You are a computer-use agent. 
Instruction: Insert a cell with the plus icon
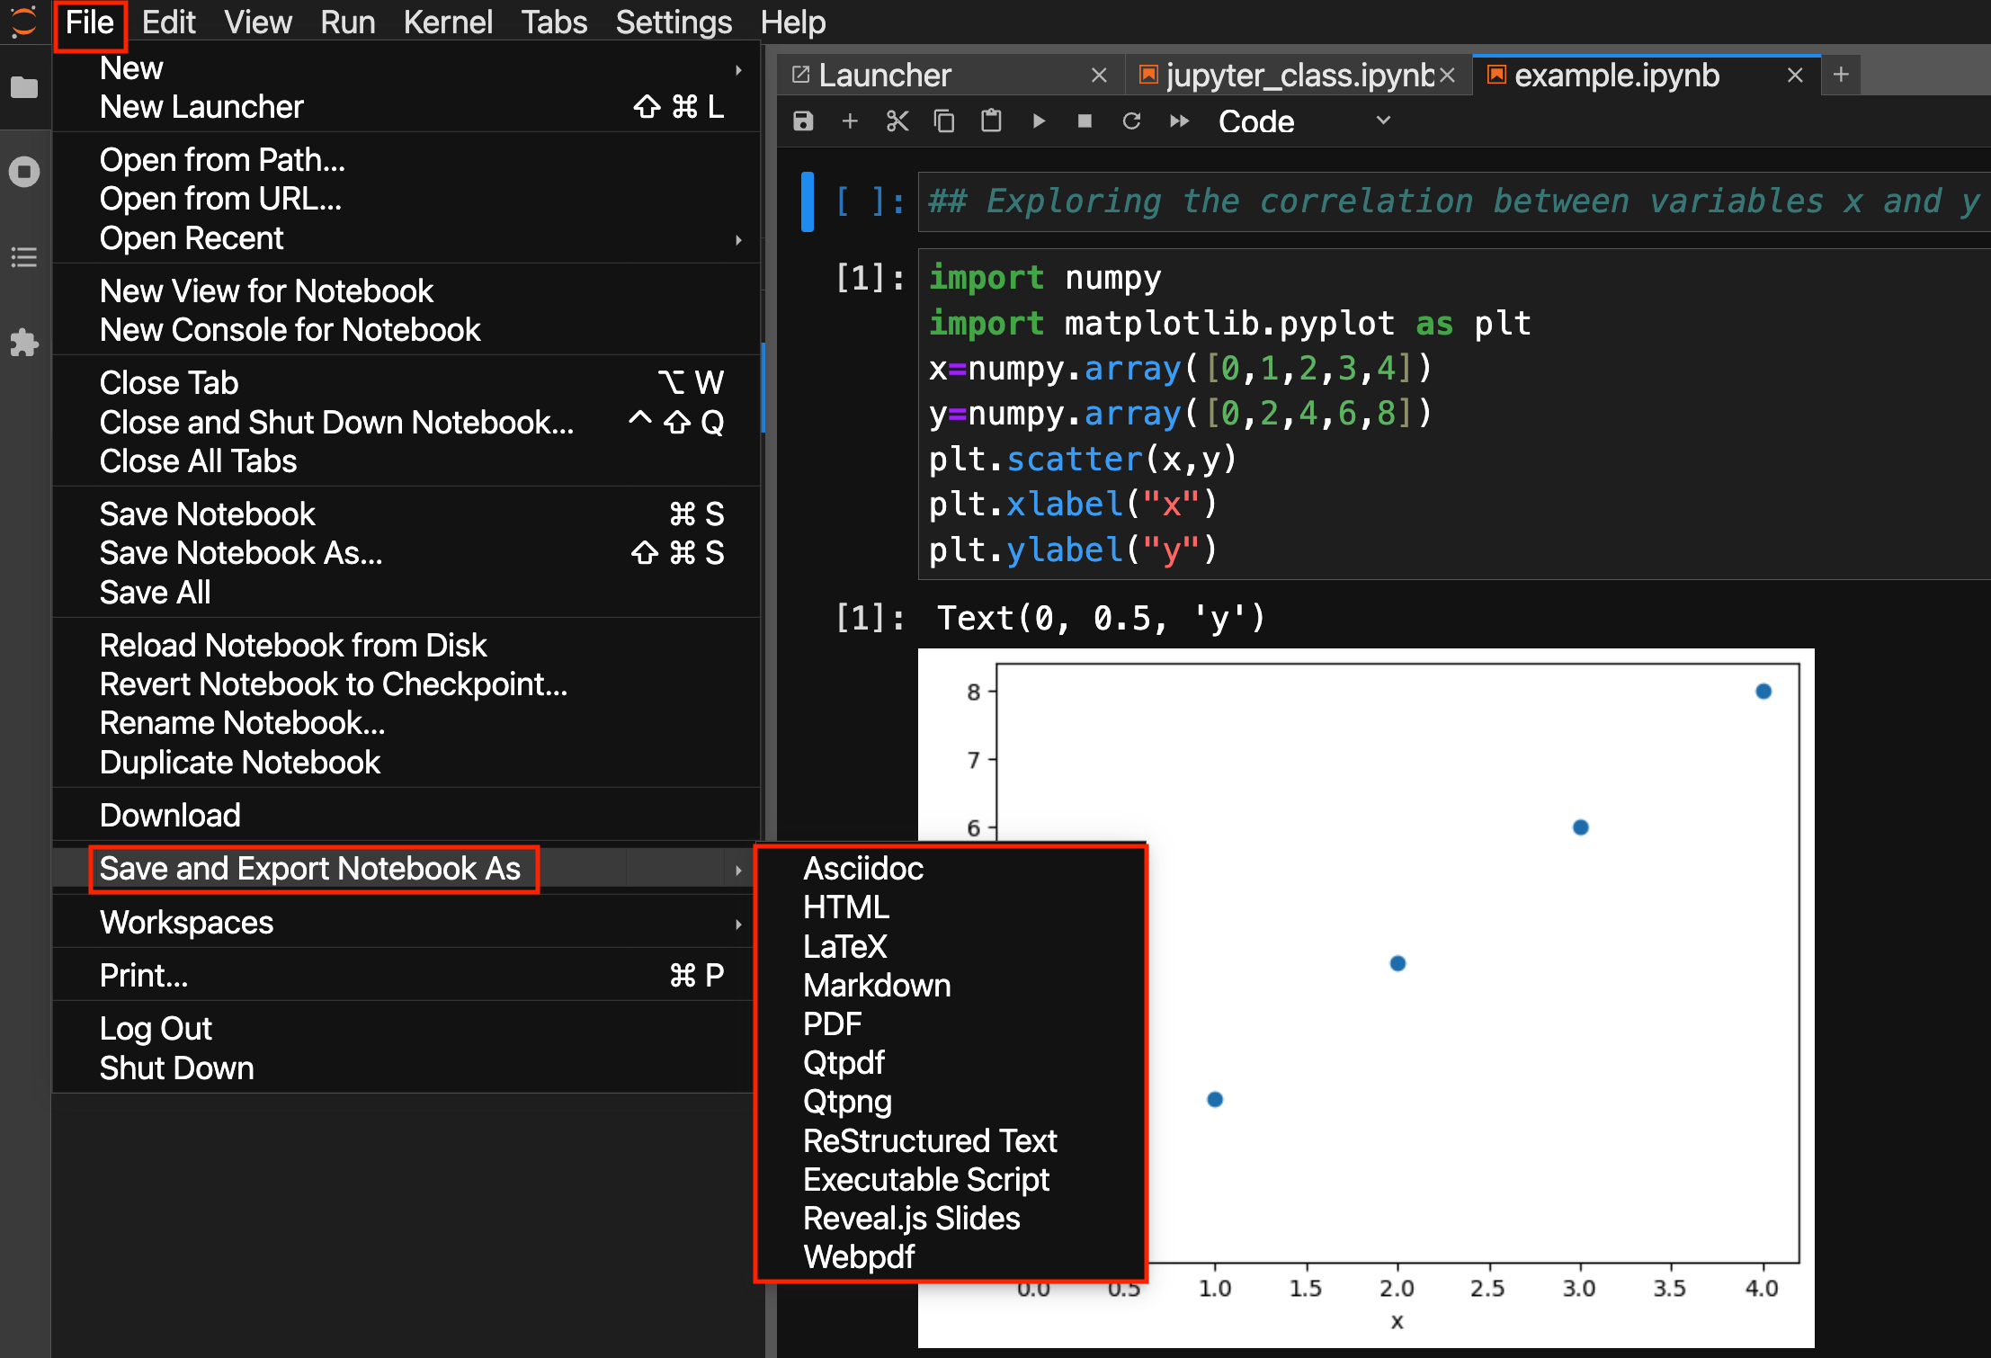(x=850, y=121)
